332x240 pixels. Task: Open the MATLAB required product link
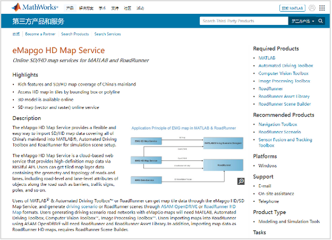(267, 58)
